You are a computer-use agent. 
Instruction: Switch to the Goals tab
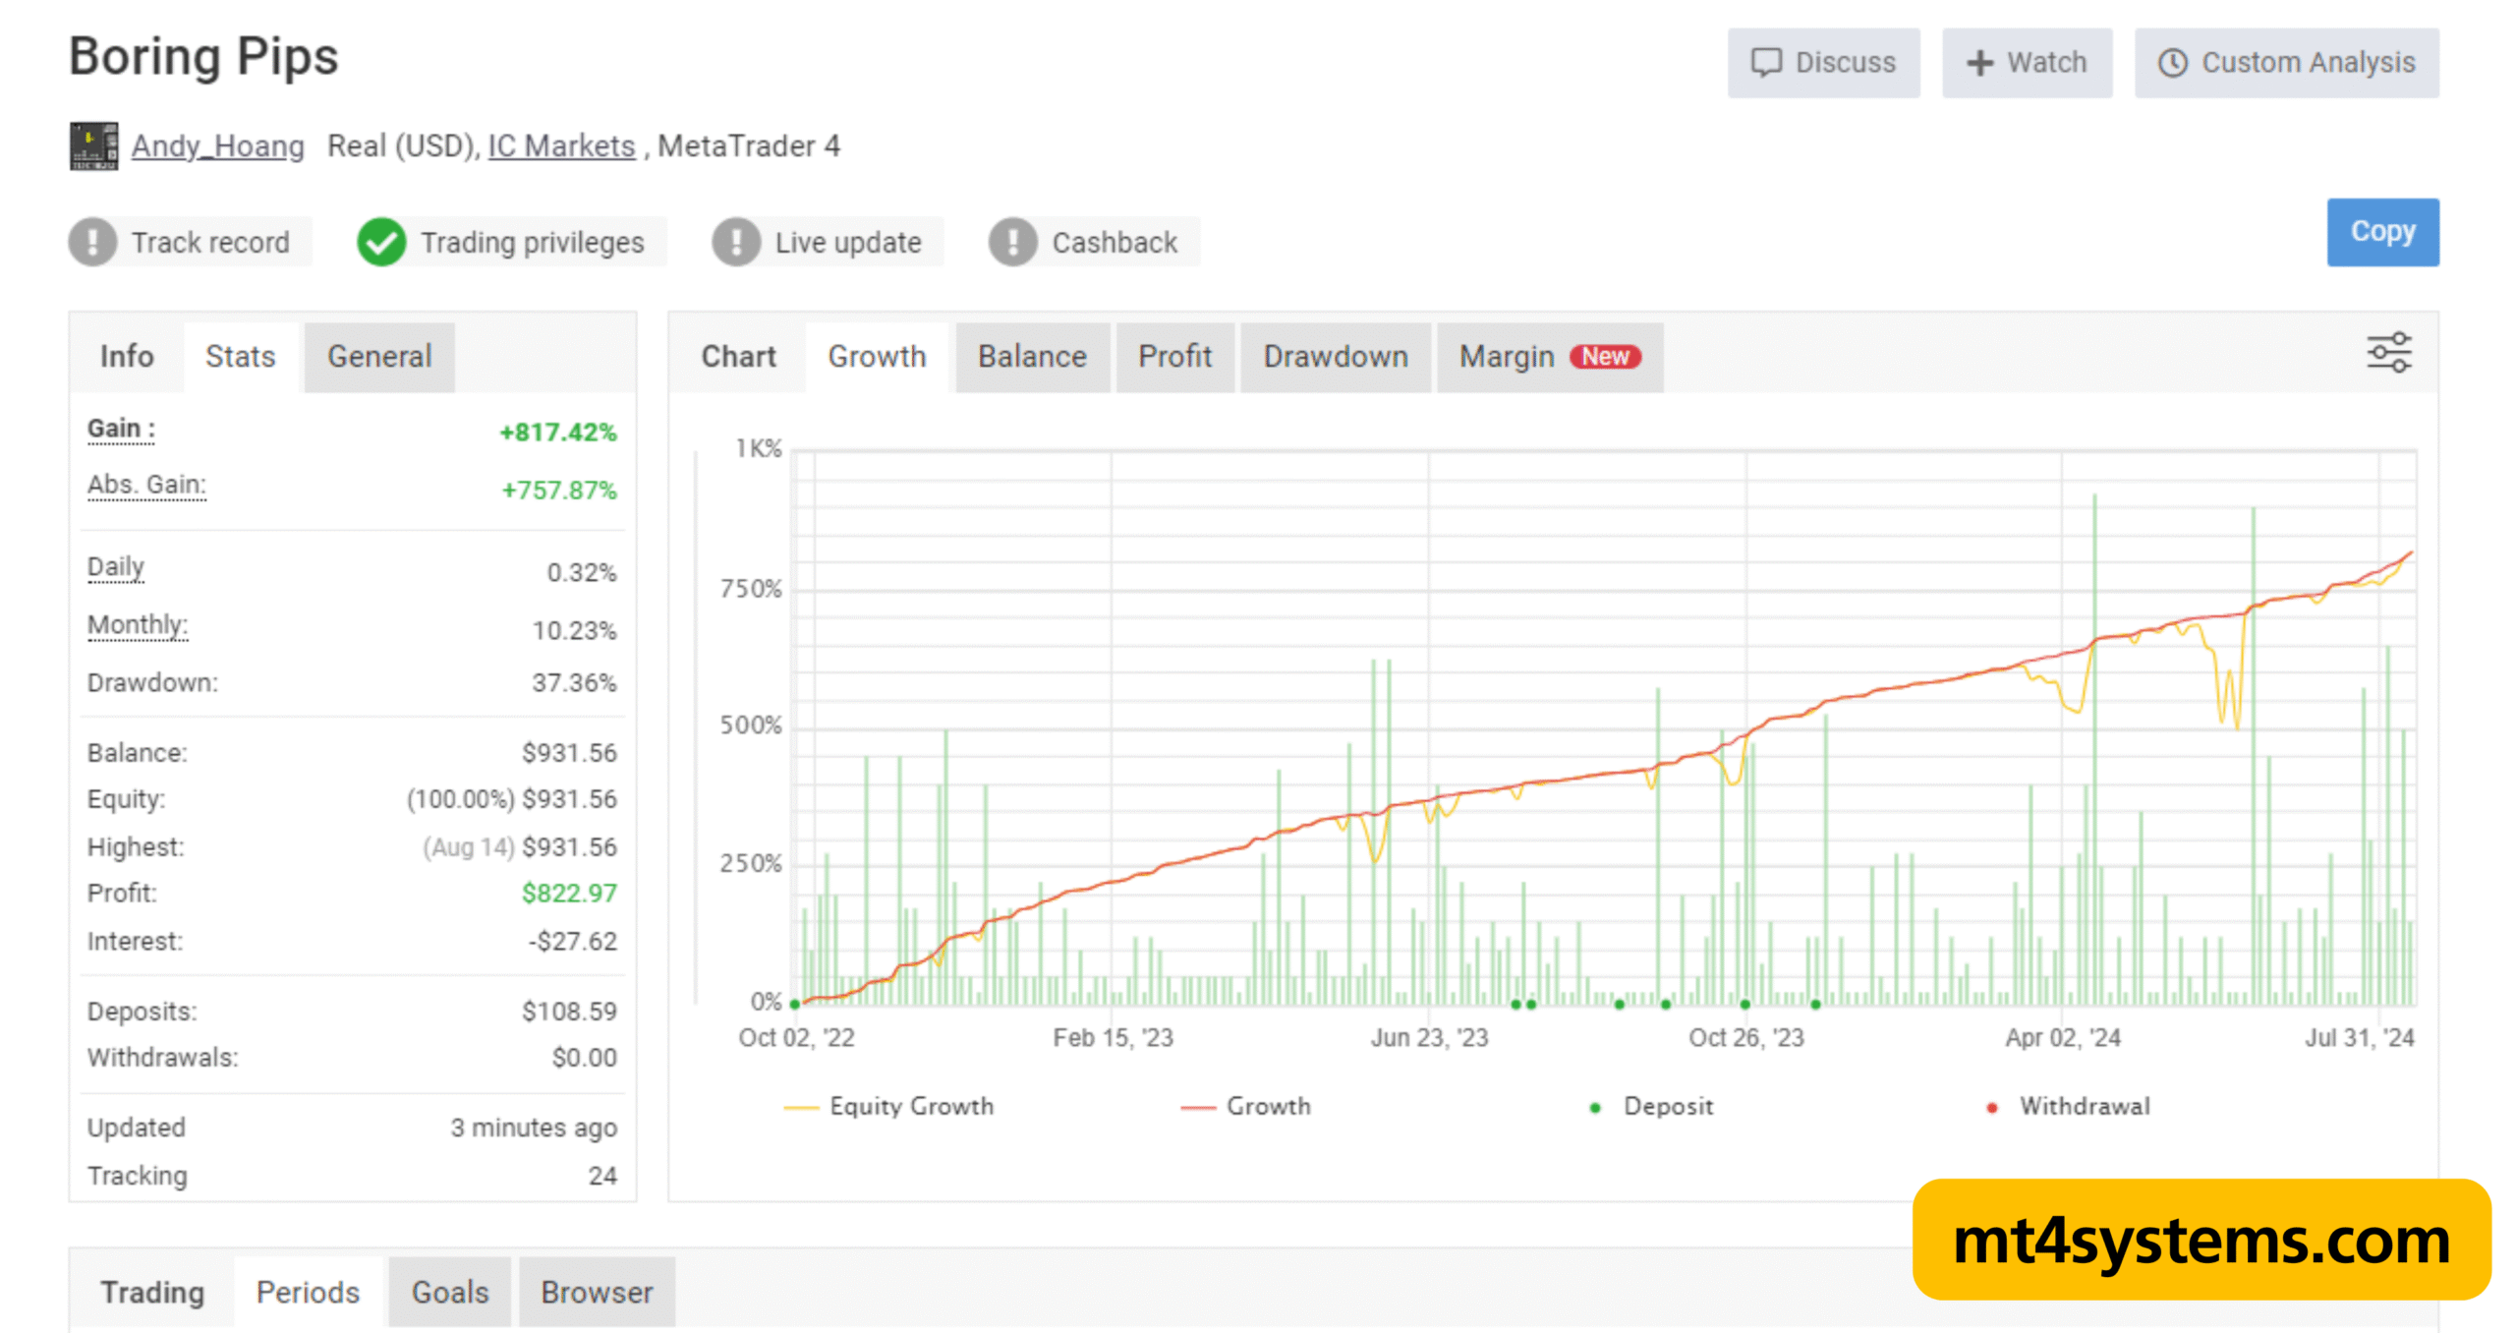pos(449,1292)
